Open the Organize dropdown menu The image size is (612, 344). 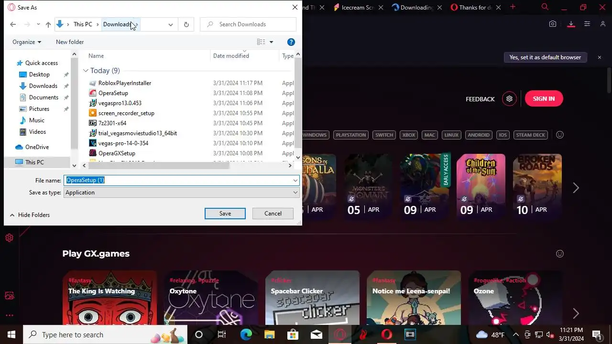tap(27, 42)
